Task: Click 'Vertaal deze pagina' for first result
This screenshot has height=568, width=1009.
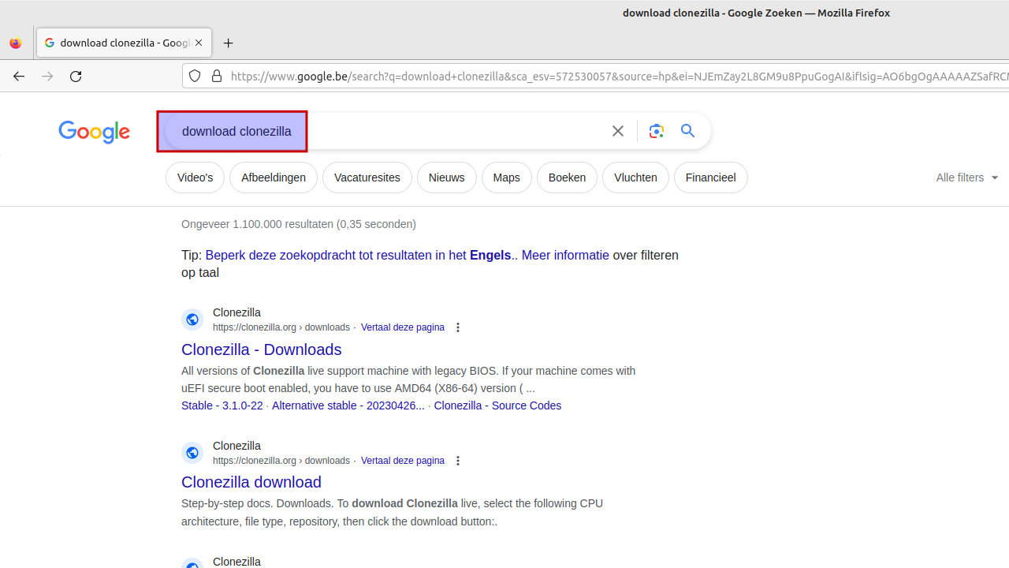Action: tap(403, 327)
